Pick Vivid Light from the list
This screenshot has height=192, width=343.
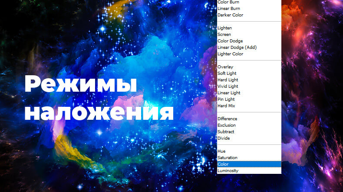pos(249,86)
